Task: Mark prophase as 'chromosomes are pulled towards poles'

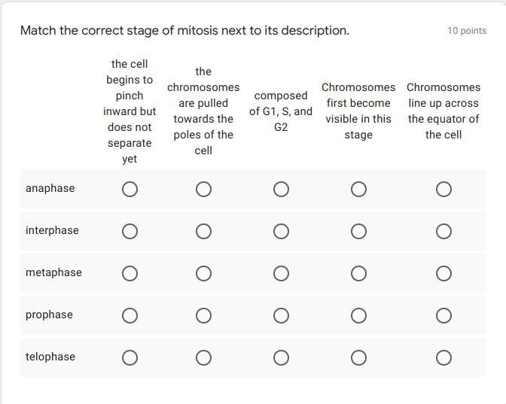Action: point(203,315)
